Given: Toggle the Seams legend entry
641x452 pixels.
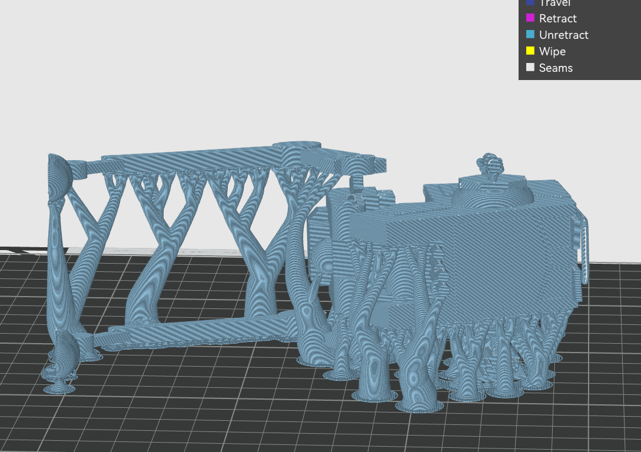Looking at the screenshot, I should click(x=549, y=68).
